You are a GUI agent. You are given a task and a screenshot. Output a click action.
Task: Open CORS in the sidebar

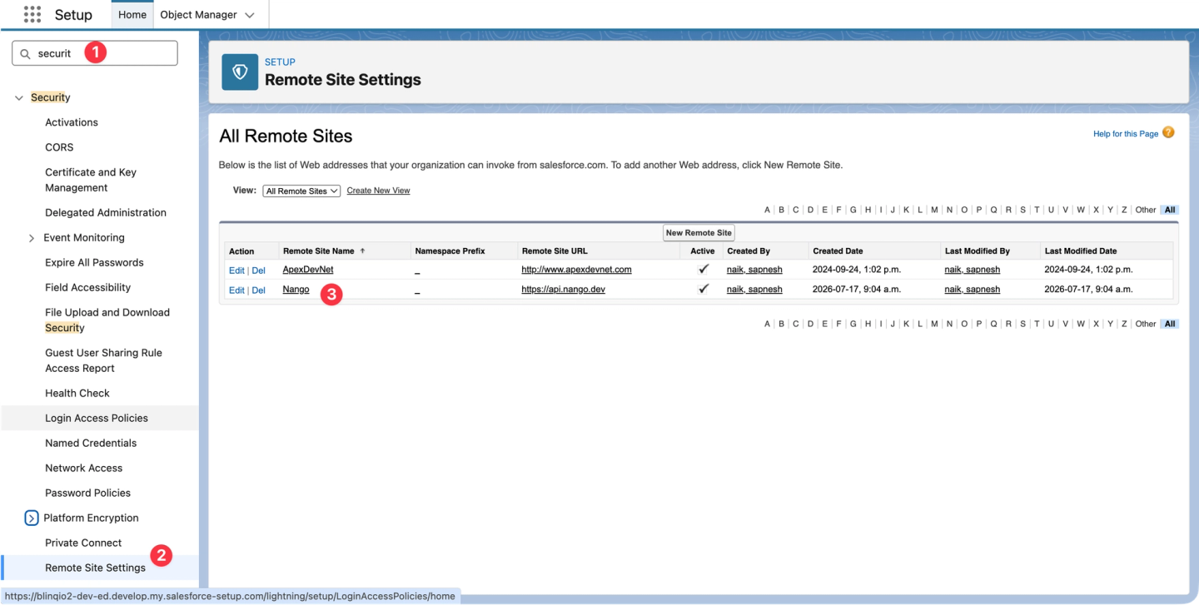coord(59,147)
